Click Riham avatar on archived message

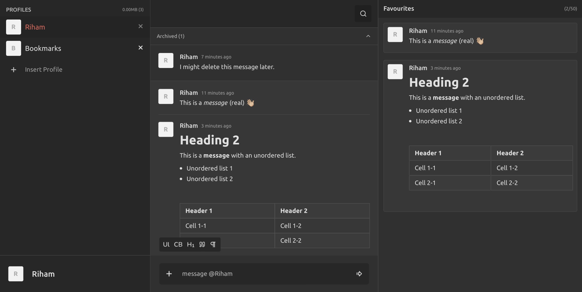[166, 60]
